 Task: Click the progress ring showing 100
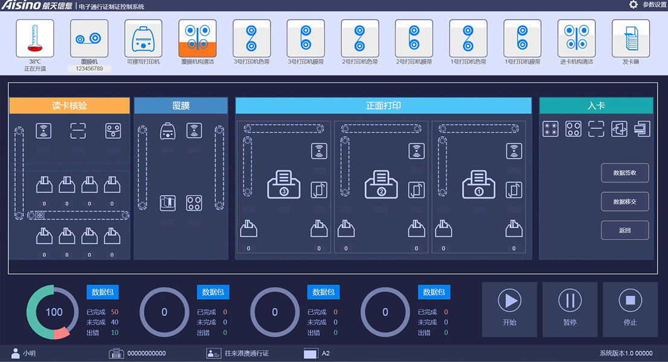(54, 312)
